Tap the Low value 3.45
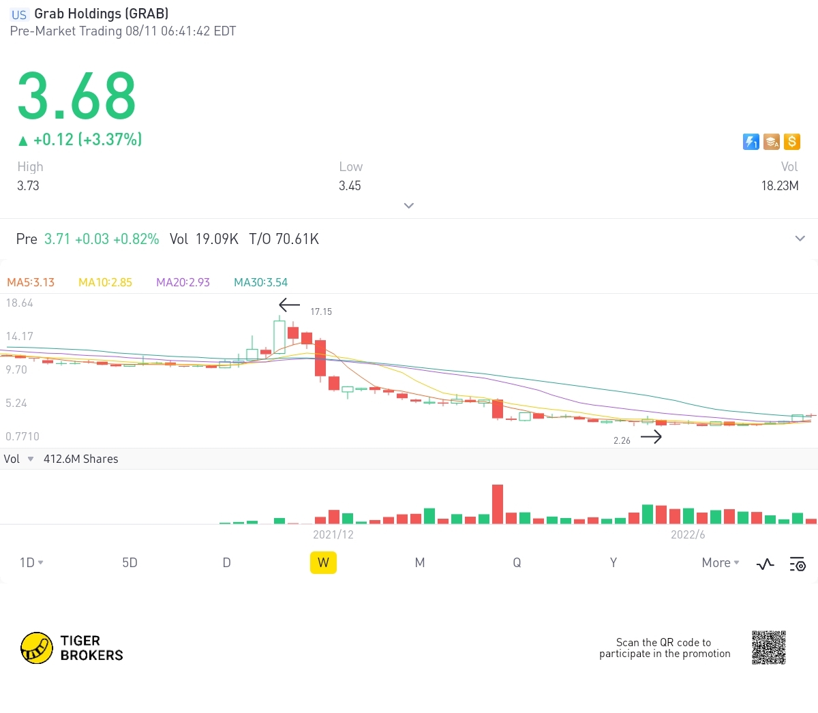Screen dimensions: 818x713 coord(350,185)
